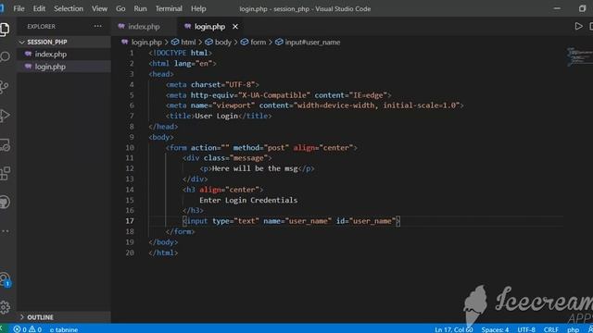Click the "viewport" attribute value
The image size is (593, 333).
pyautogui.click(x=233, y=105)
